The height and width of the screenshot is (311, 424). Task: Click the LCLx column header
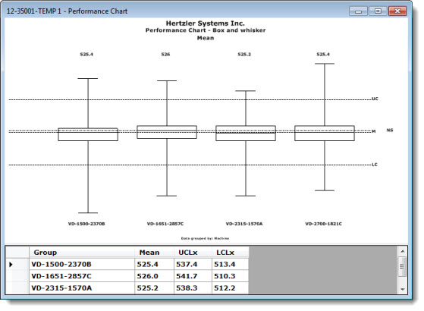tap(231, 253)
